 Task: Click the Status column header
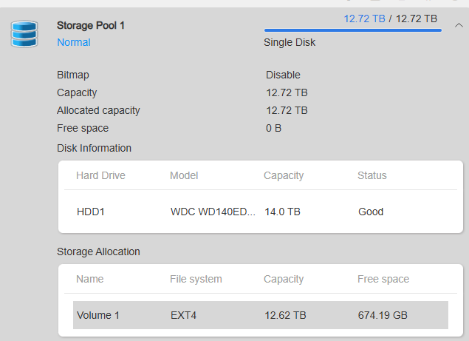[372, 175]
